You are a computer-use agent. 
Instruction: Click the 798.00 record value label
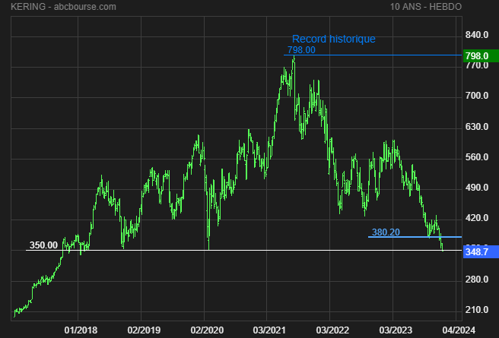(301, 50)
